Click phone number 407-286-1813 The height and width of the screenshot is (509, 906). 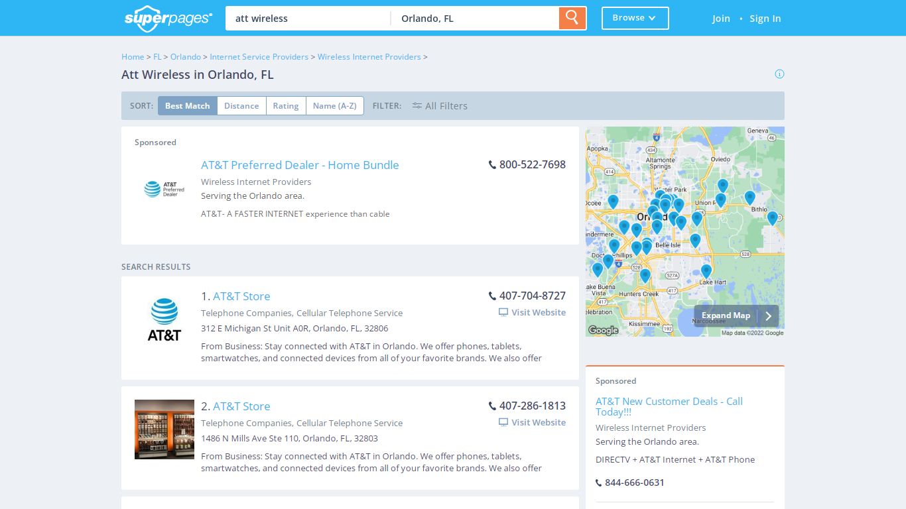pos(533,406)
